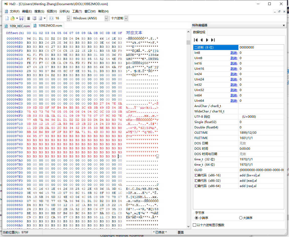
Task: Select the 二进制 (8 位) inspector row
Action: (x=238, y=47)
